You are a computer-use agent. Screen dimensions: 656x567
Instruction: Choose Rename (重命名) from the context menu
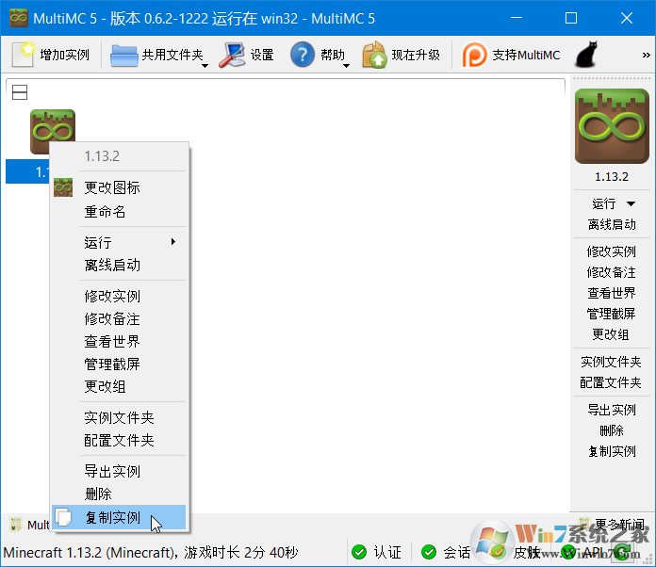pos(105,211)
